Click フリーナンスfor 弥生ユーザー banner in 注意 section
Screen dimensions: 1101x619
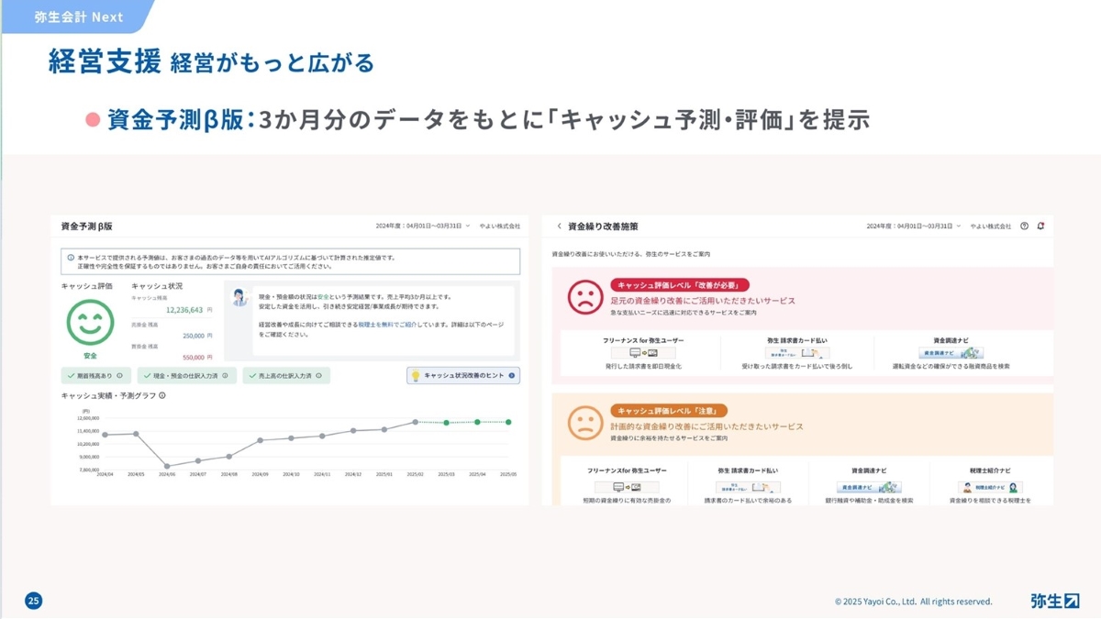(627, 487)
